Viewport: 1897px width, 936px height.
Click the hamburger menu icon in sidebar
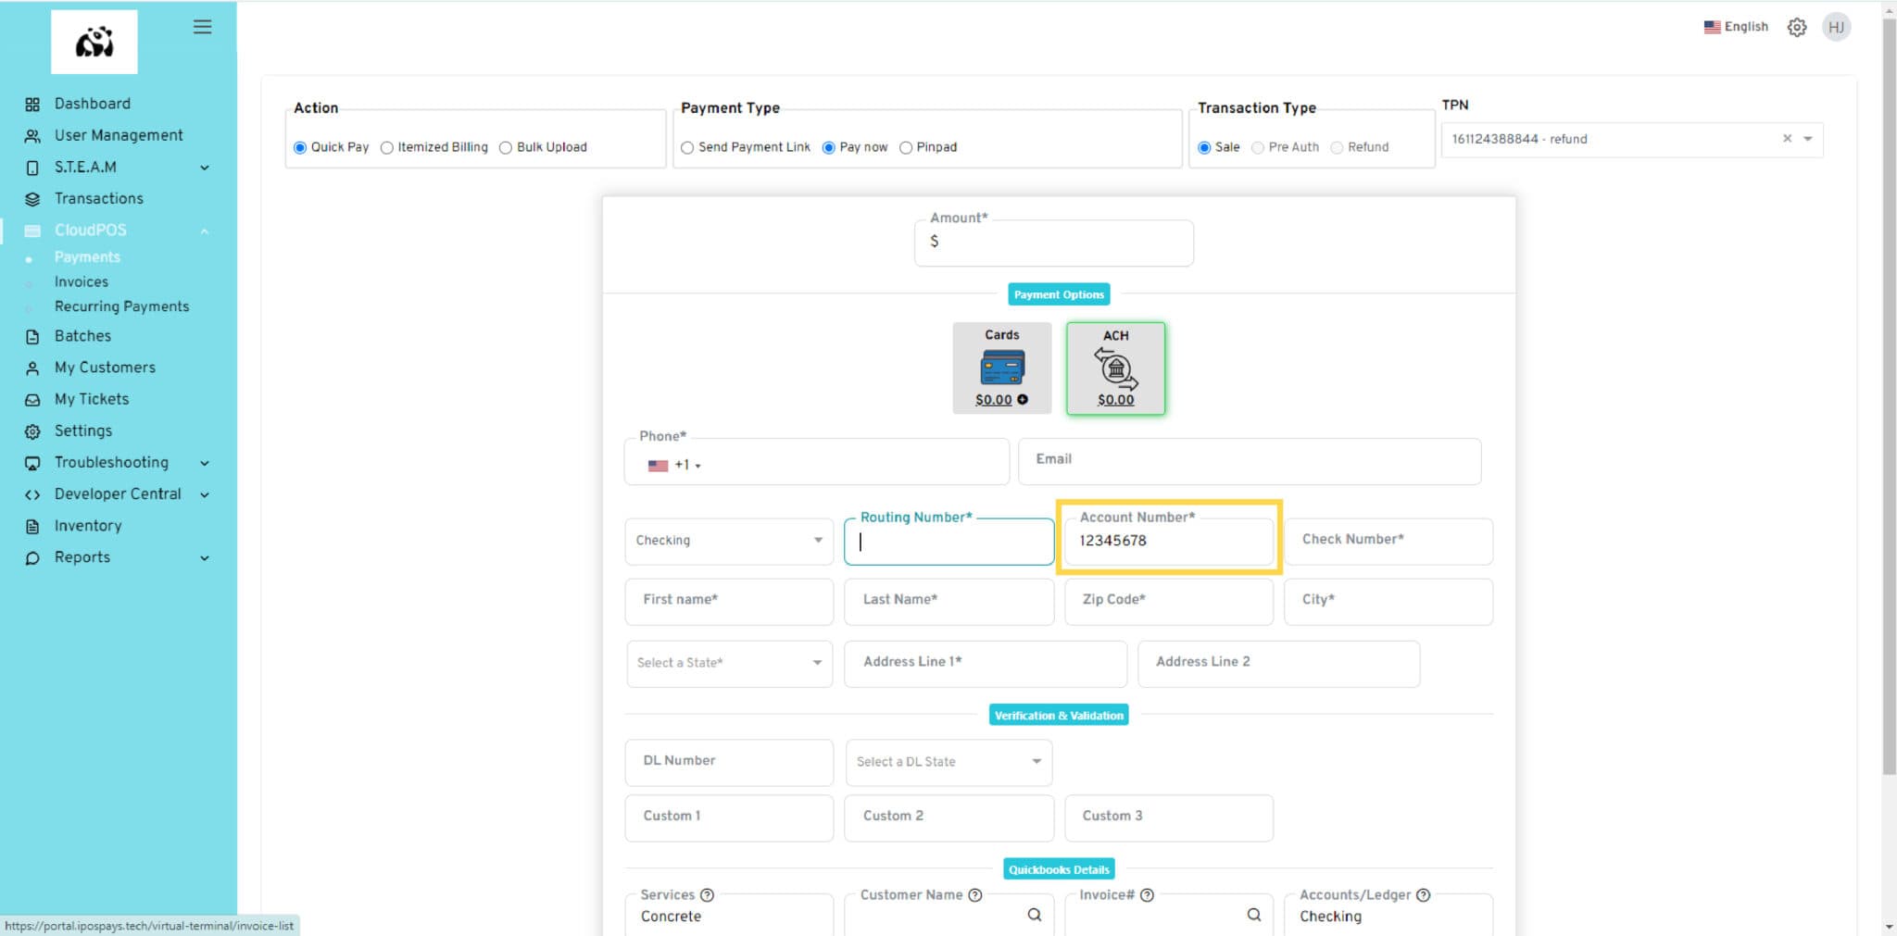202,27
